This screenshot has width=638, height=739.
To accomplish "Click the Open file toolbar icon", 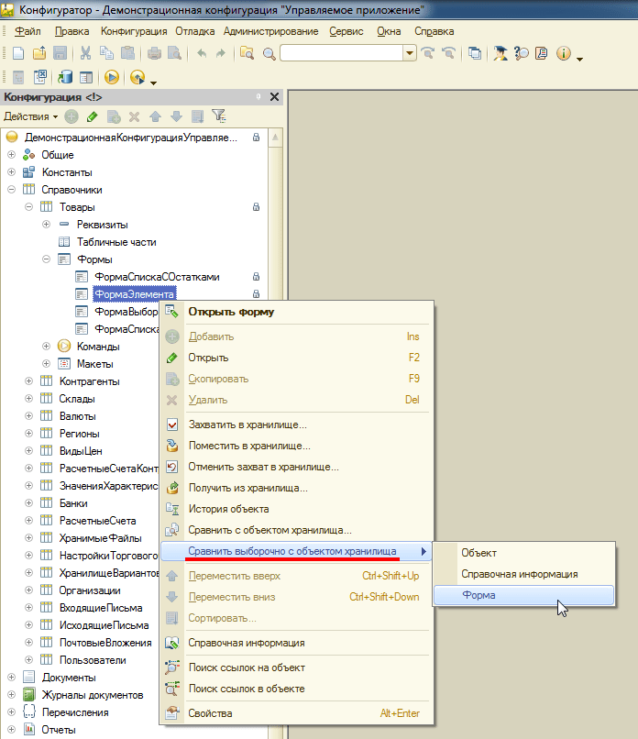I will 39,53.
